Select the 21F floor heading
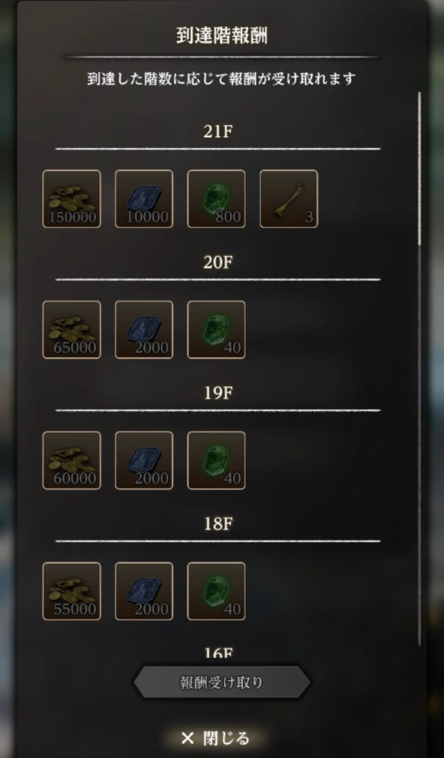The height and width of the screenshot is (758, 444). 218,131
